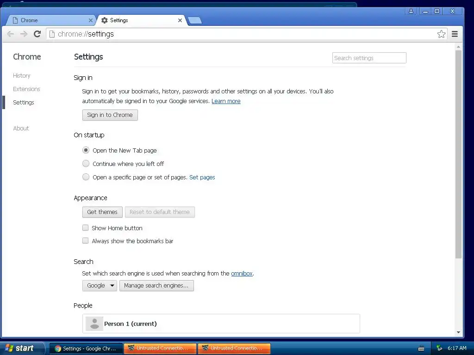Enable Show Home button checkbox

[x=86, y=227]
